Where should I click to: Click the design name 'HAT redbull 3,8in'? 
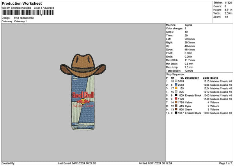[x=24, y=18]
